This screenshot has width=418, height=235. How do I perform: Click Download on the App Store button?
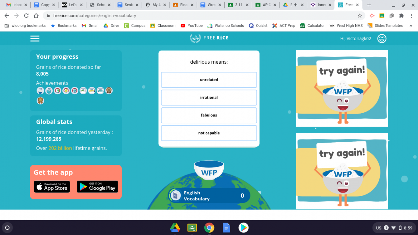52,187
